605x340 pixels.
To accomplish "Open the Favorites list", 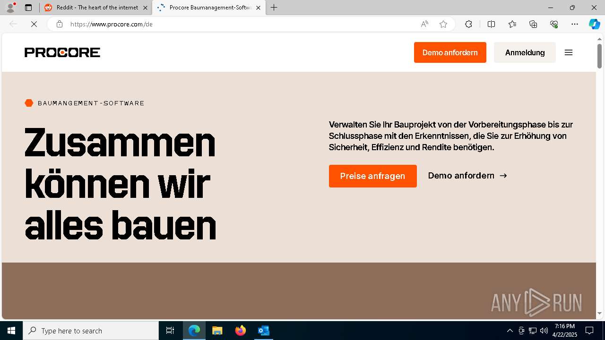I will click(x=512, y=24).
